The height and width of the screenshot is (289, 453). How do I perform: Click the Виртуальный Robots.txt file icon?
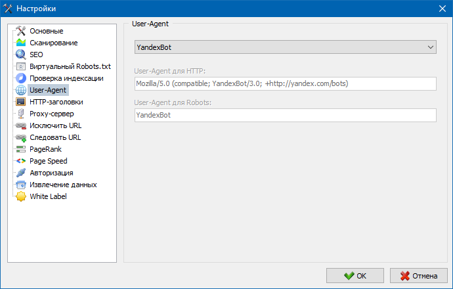pos(21,66)
